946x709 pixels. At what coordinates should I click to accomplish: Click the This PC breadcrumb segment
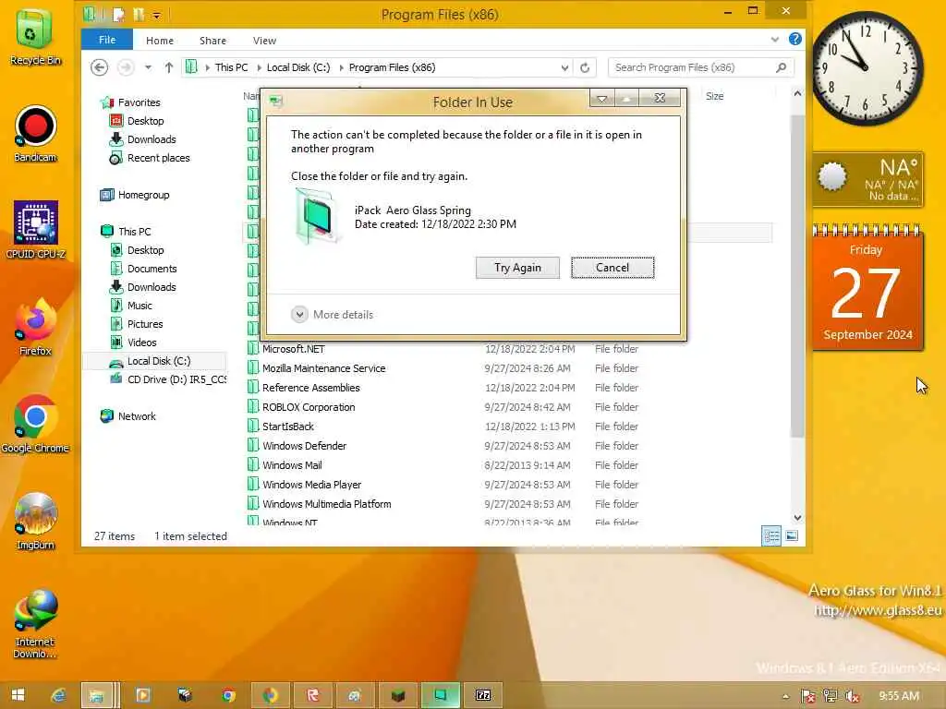coord(232,67)
